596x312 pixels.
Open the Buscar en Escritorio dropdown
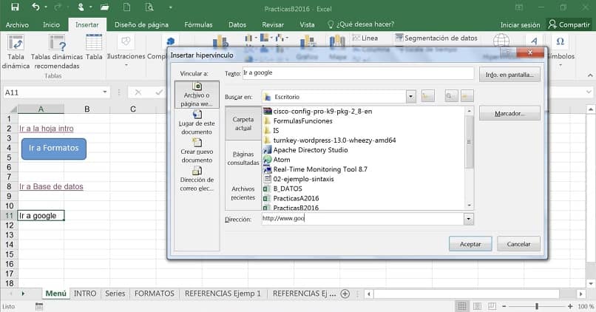click(410, 97)
